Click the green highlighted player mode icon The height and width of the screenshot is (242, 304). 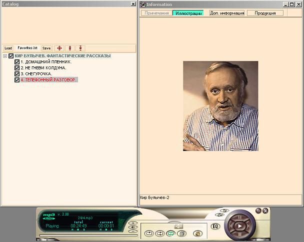(170, 233)
